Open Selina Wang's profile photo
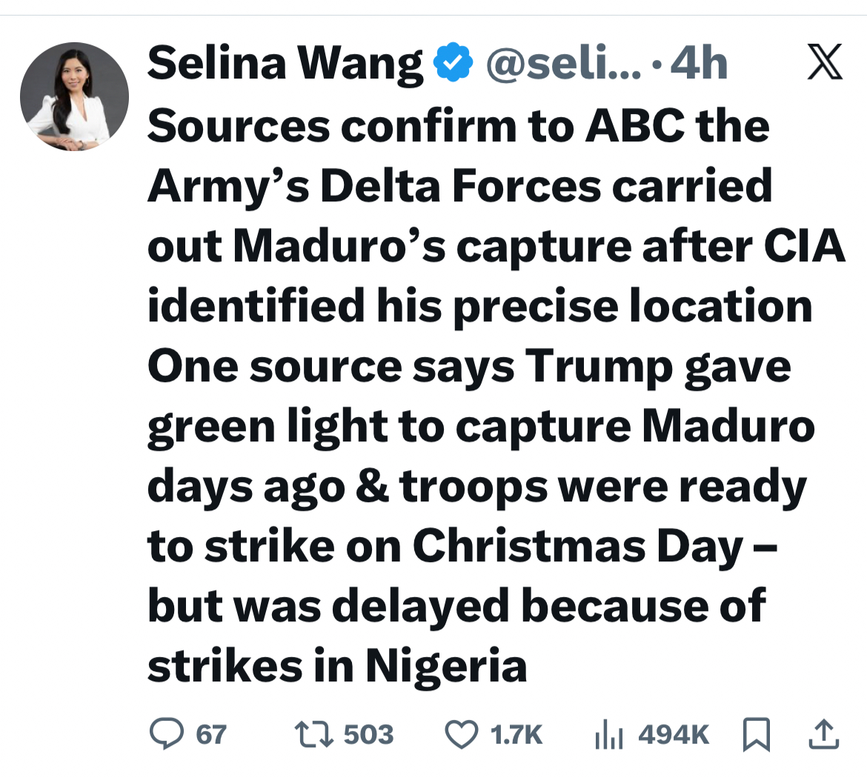This screenshot has height=777, width=867. pyautogui.click(x=74, y=96)
